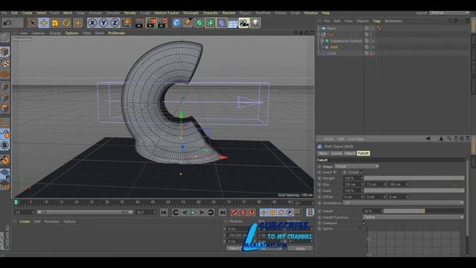
Task: Add a Cube primitive object
Action: click(177, 23)
